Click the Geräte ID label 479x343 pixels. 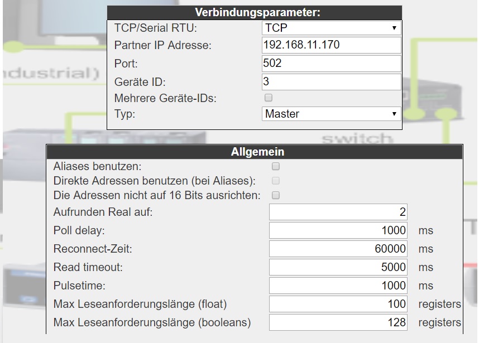(x=140, y=82)
